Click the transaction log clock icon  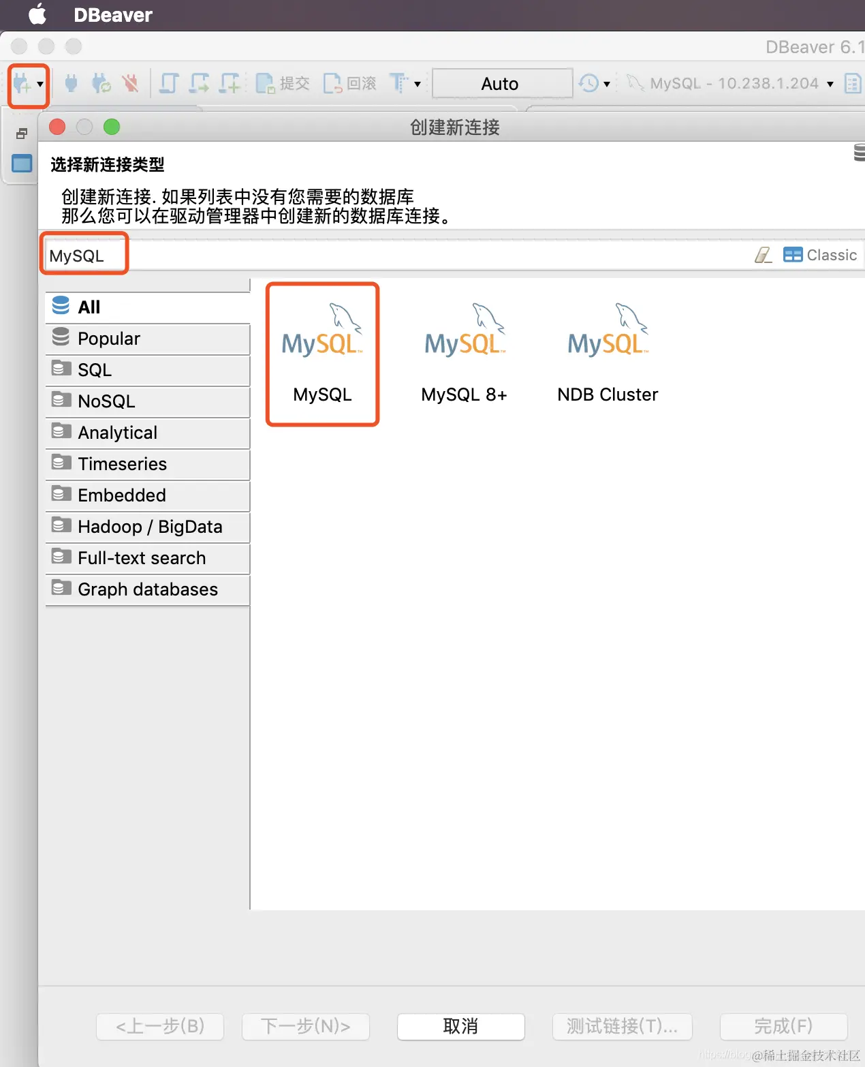(x=588, y=83)
